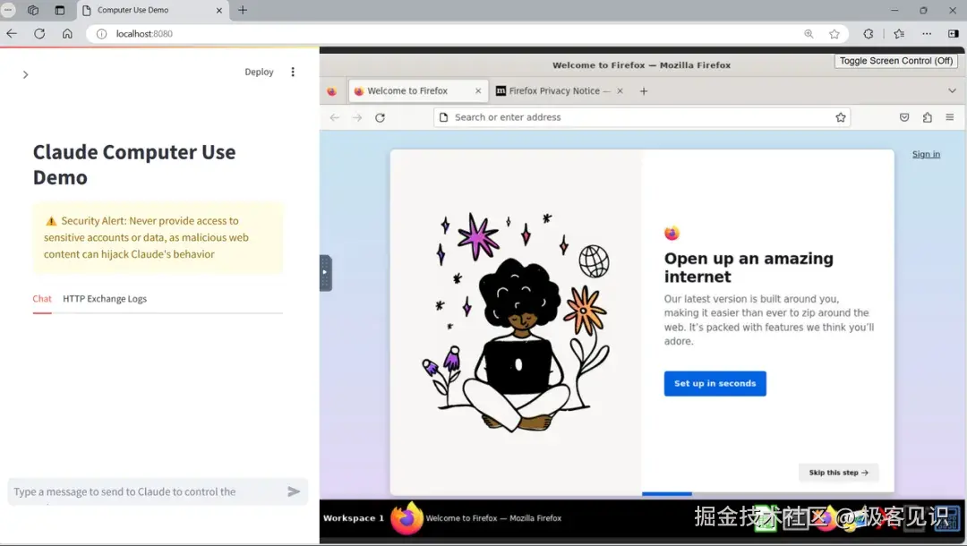Click Firefox forward navigation arrow

tap(357, 118)
